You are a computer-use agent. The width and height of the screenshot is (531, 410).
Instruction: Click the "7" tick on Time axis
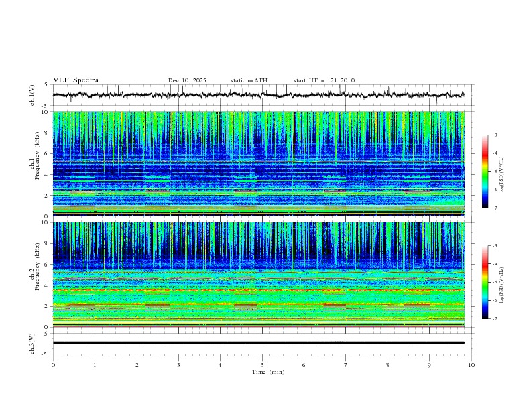coord(346,365)
